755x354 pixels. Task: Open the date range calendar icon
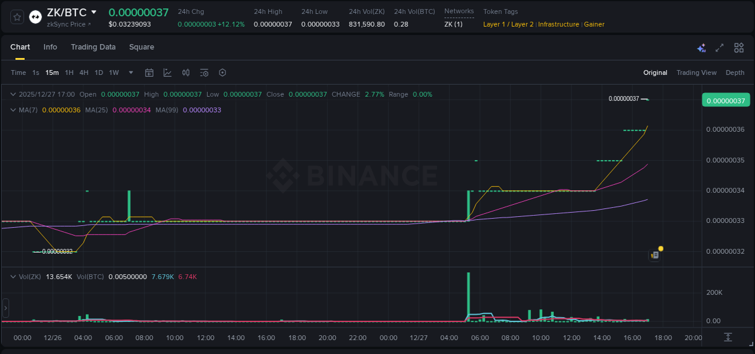[x=149, y=72]
